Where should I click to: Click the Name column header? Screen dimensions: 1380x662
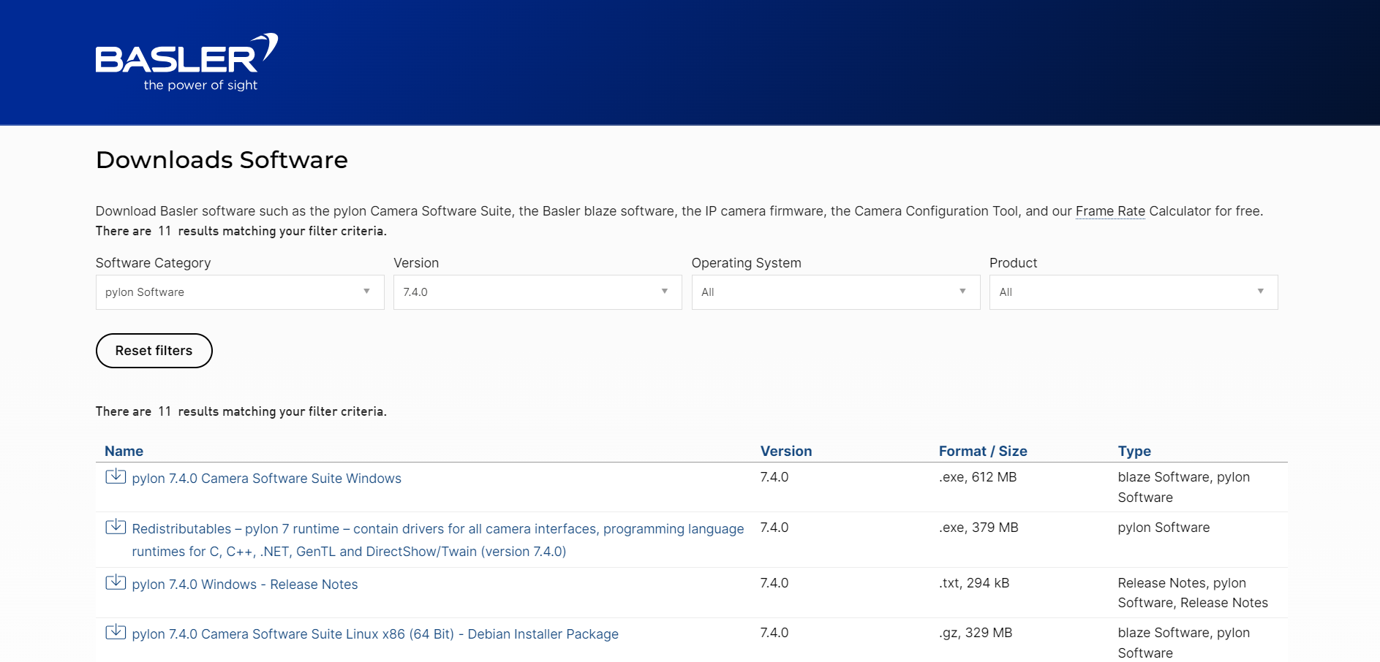pos(124,452)
